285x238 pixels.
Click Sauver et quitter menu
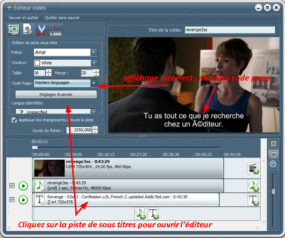pyautogui.click(x=24, y=18)
